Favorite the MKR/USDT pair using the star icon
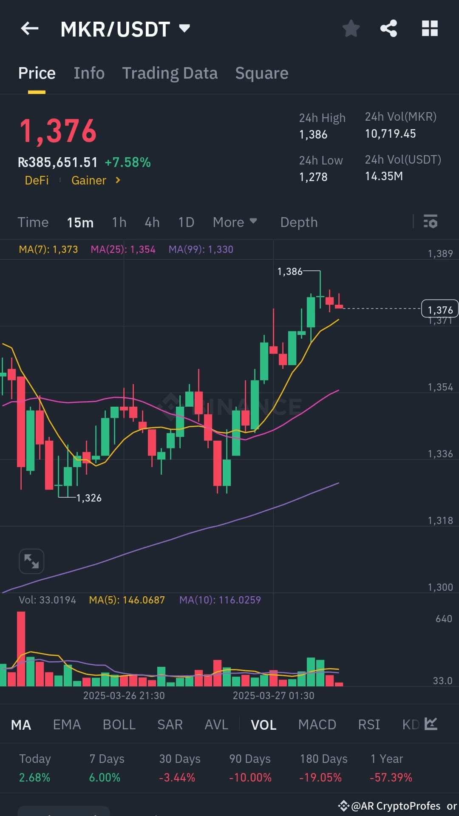 (351, 28)
